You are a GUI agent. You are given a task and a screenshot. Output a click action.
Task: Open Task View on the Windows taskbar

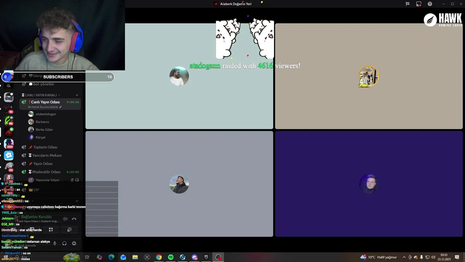(87, 257)
